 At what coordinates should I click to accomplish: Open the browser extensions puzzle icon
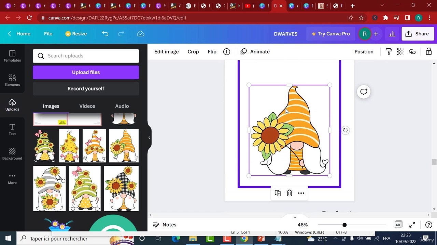tap(386, 18)
